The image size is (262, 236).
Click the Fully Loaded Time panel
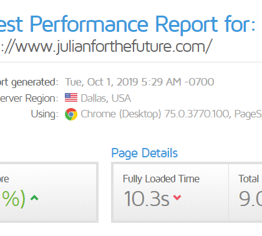pyautogui.click(x=170, y=192)
